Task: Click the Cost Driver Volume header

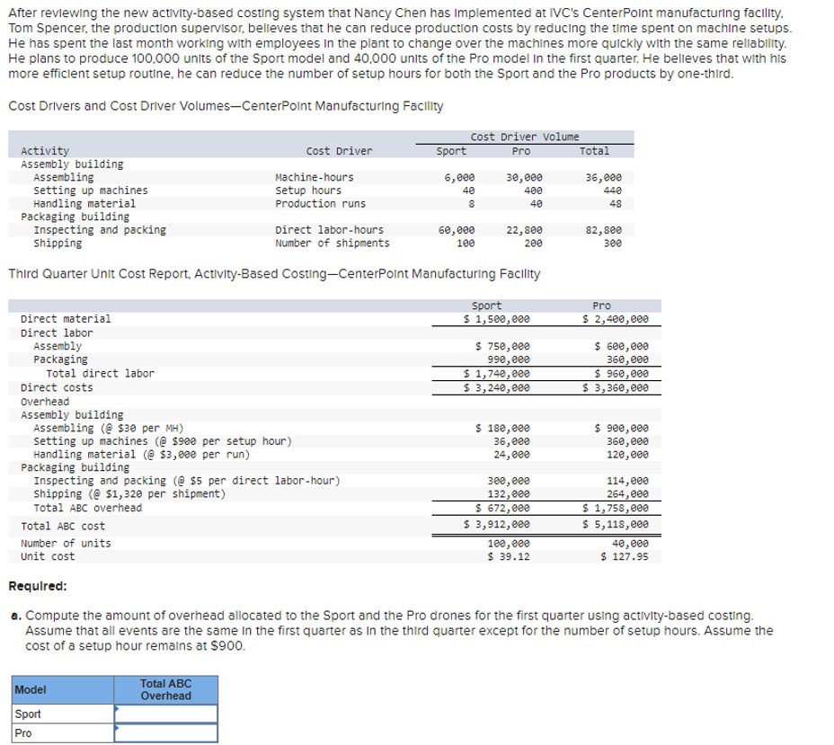Action: pos(525,137)
